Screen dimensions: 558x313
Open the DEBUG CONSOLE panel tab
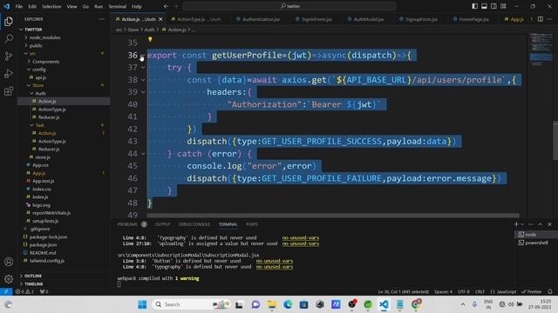(x=194, y=224)
